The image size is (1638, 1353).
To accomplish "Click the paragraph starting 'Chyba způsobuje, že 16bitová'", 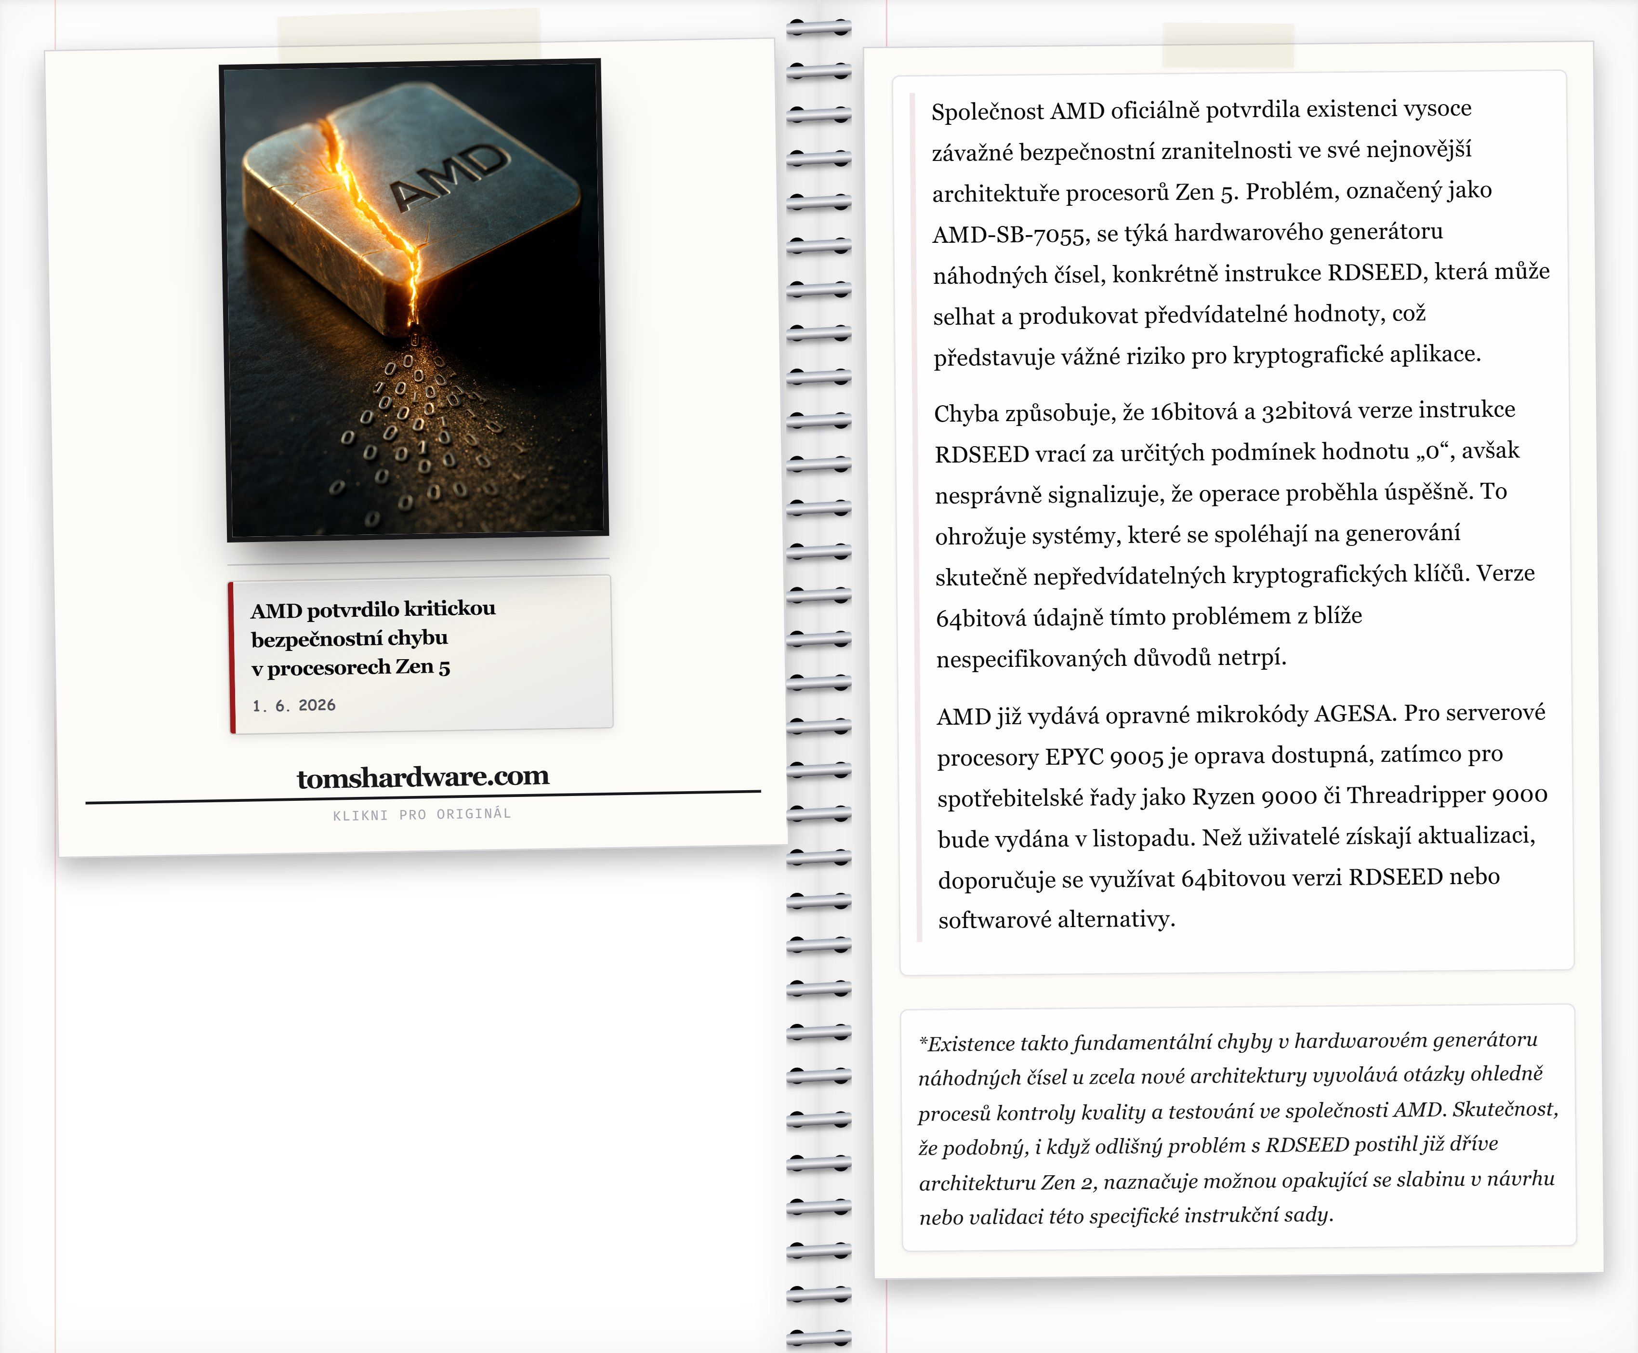I will pyautogui.click(x=1235, y=535).
